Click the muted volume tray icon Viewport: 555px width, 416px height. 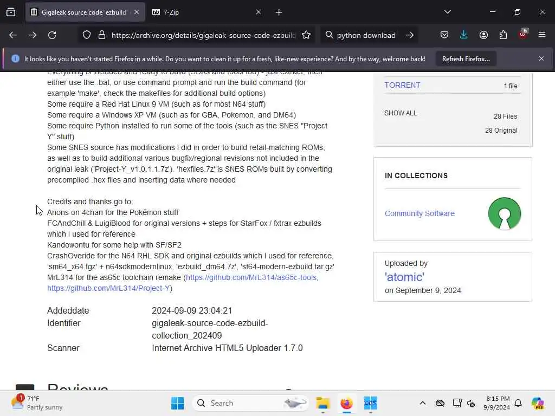(471, 403)
